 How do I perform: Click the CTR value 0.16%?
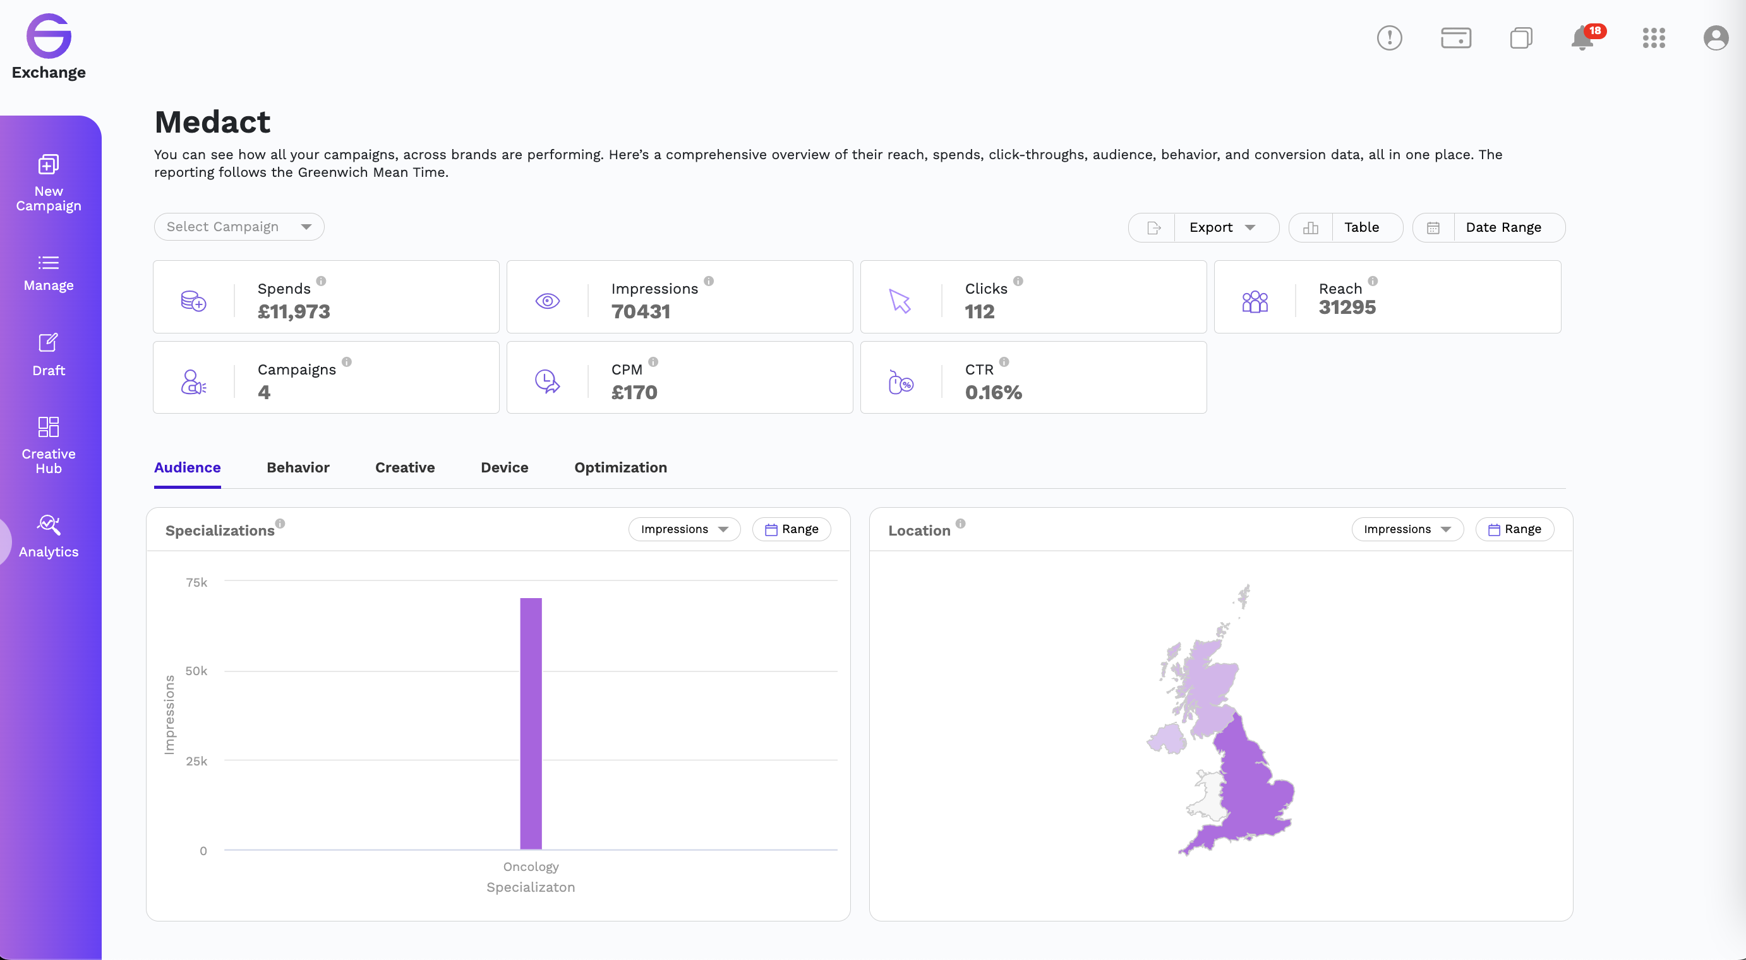click(994, 392)
